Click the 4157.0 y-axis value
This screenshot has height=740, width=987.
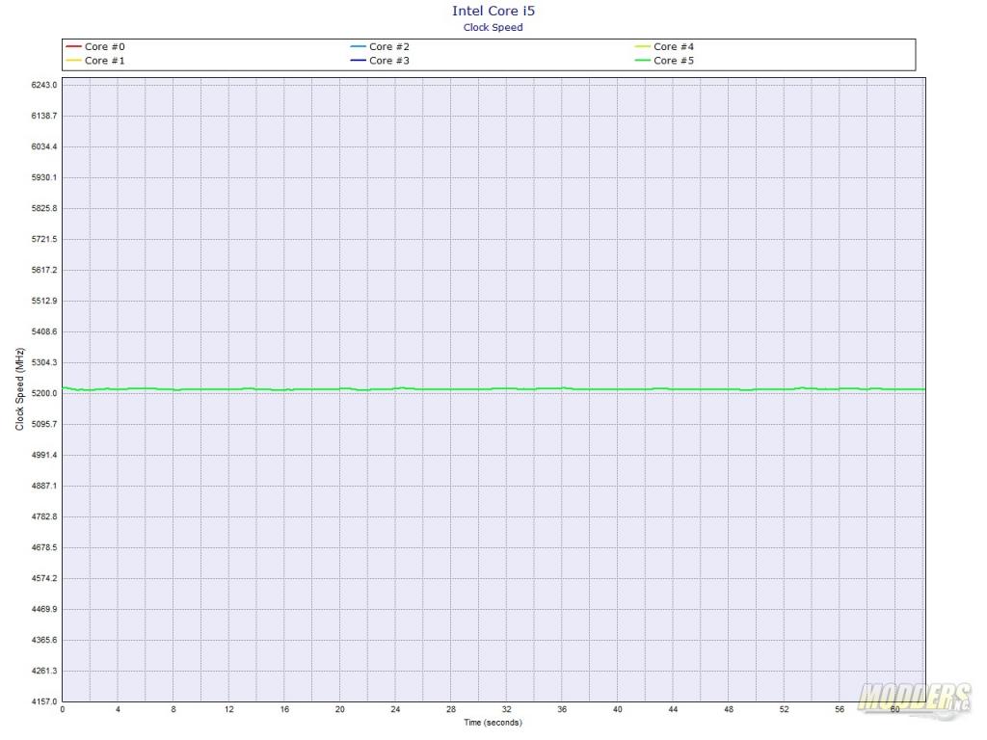[x=44, y=701]
